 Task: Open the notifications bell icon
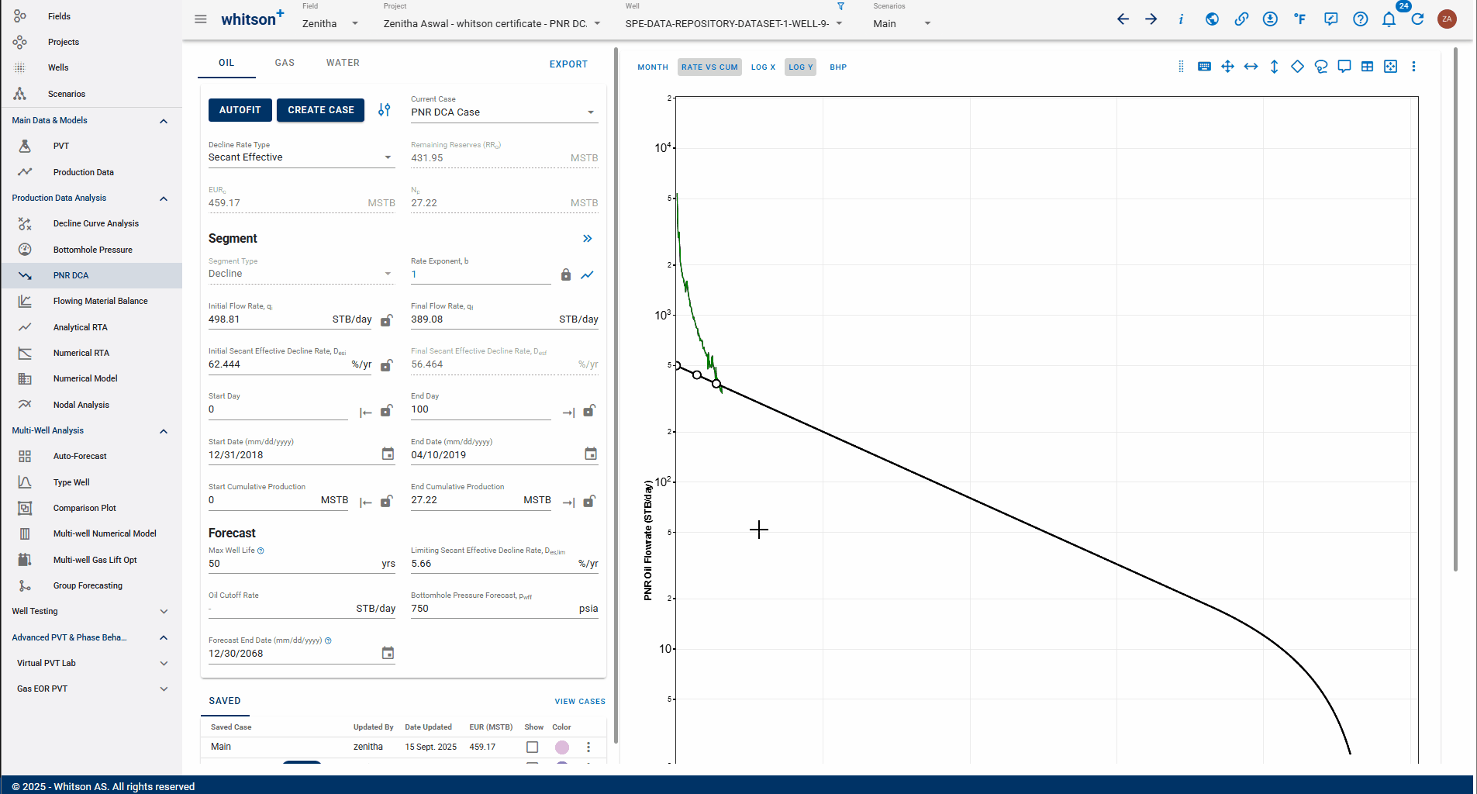point(1389,19)
